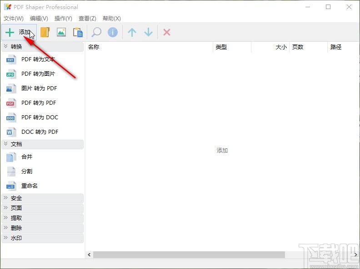360x269 pixels.
Task: Click the horizontal scrollbar left arrow
Action: [x=89, y=255]
